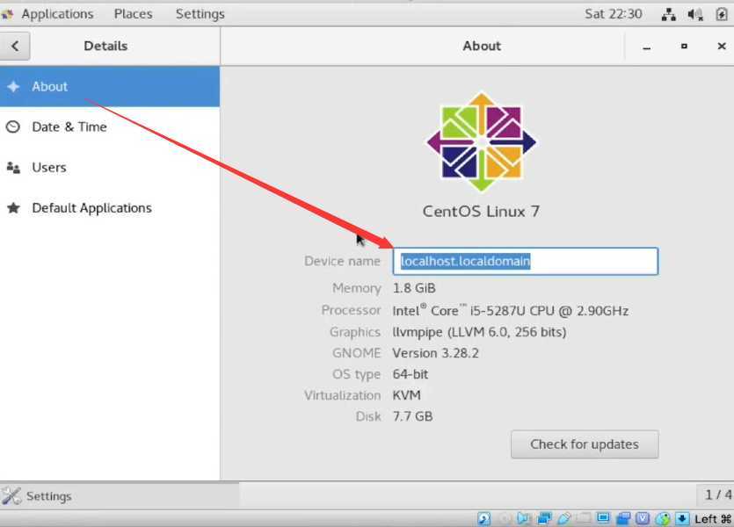Click the Settings wrench taskbar icon
Viewport: 734px width, 527px height.
click(x=11, y=496)
